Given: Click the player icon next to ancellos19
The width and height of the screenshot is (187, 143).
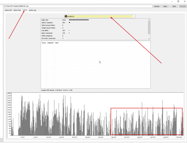Looking at the screenshot, I should click(x=66, y=16).
